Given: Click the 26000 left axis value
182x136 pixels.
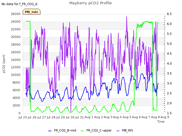Looking at the screenshot, I should [16, 14].
